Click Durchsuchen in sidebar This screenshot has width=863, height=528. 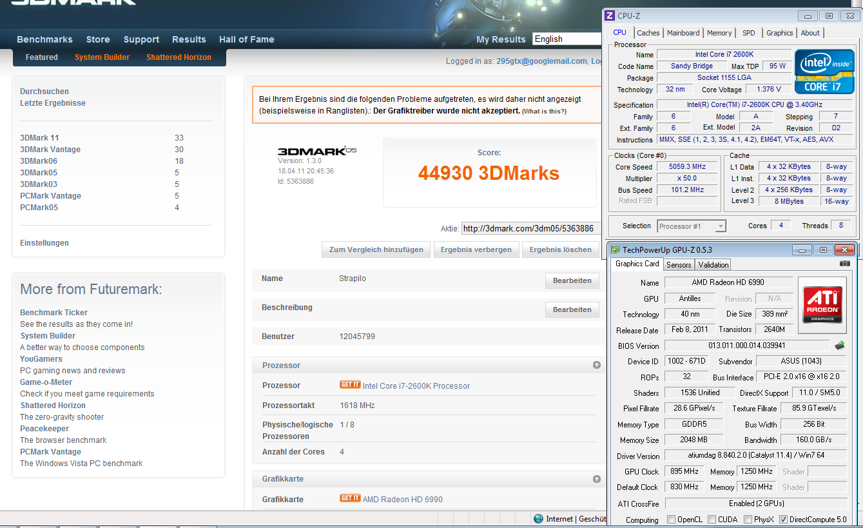44,92
